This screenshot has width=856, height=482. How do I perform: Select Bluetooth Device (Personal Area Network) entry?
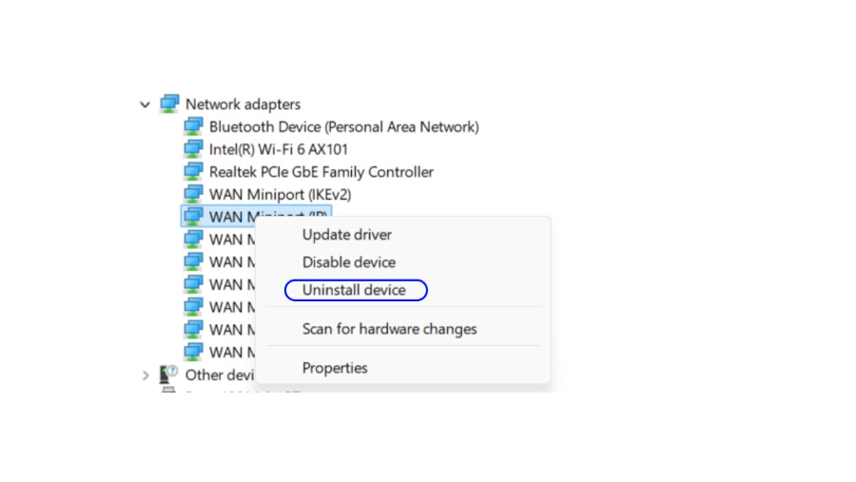pyautogui.click(x=343, y=126)
